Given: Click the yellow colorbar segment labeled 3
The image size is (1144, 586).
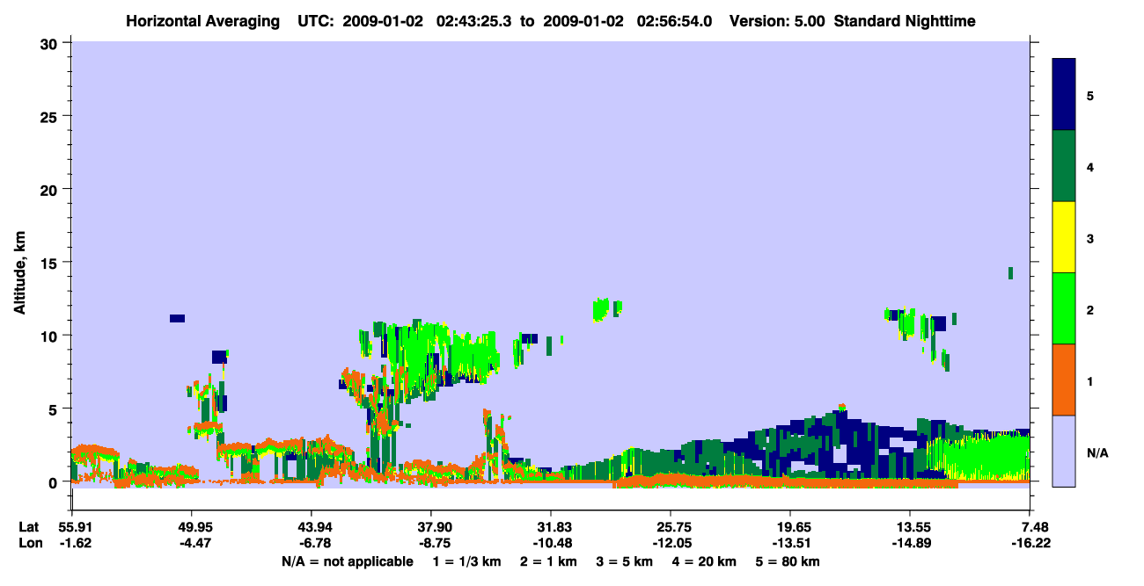Looking at the screenshot, I should click(1064, 237).
